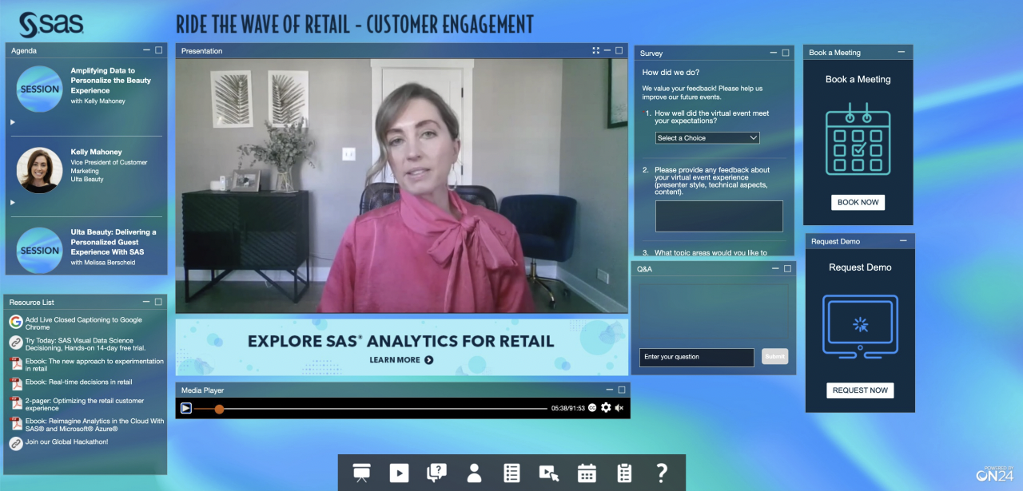Click the Request Now button
The height and width of the screenshot is (491, 1023).
click(x=860, y=390)
